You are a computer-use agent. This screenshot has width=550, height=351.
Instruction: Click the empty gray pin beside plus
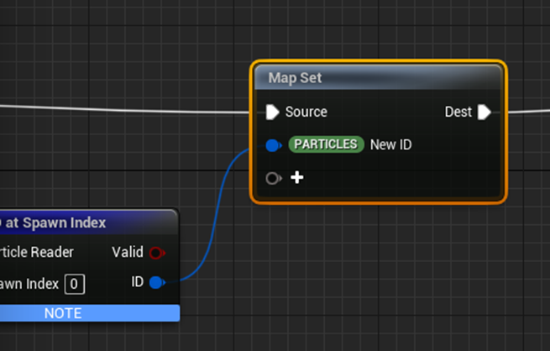point(273,178)
